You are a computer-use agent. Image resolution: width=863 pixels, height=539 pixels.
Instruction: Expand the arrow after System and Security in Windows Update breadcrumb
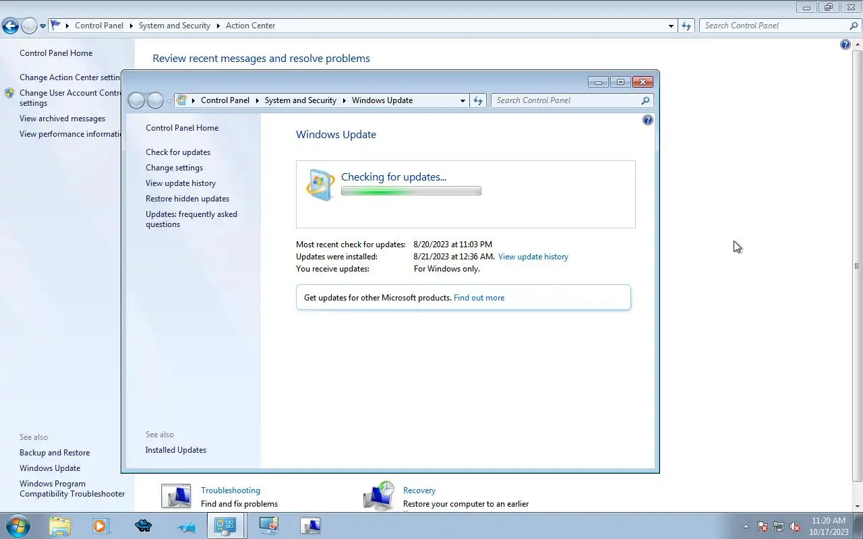(x=344, y=100)
